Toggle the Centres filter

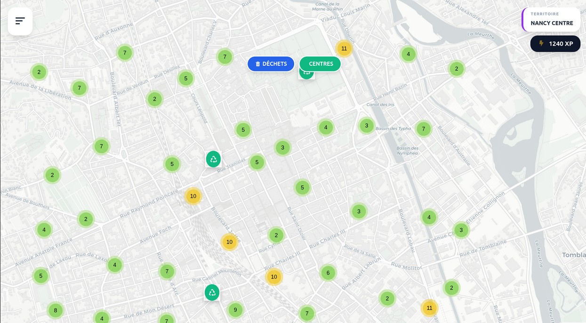coord(321,64)
